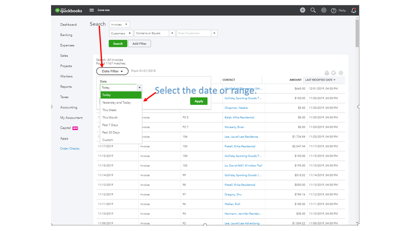Open the settings gear in top bar
The height and width of the screenshot is (231, 411).
tap(324, 10)
